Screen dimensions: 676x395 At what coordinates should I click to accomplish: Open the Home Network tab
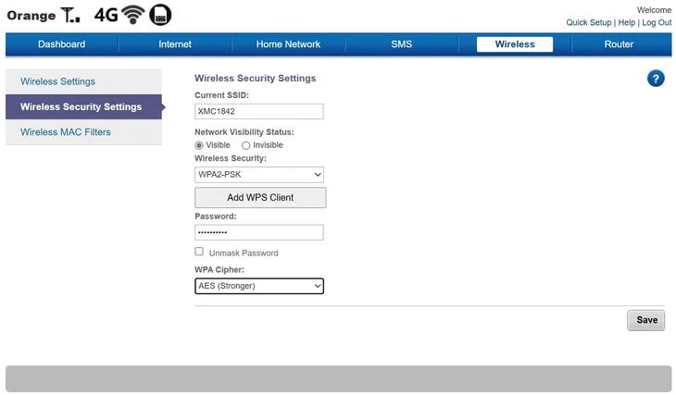click(x=288, y=44)
